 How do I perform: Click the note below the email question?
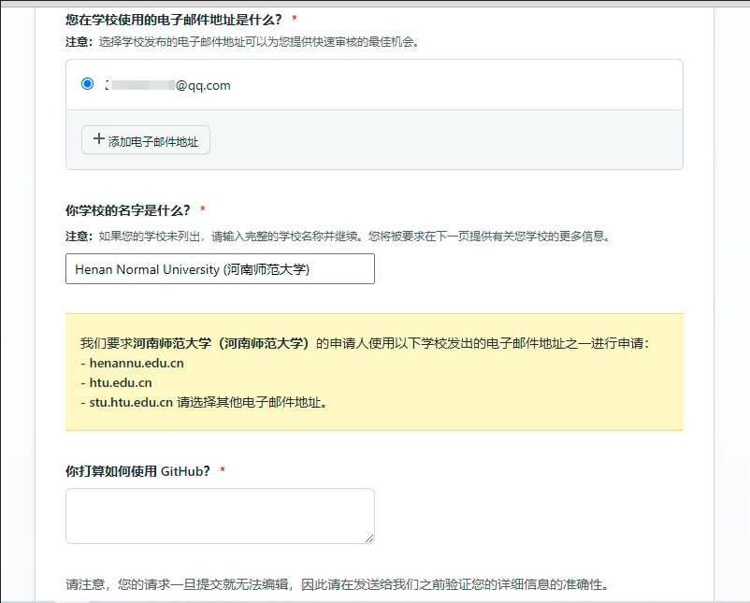tap(239, 41)
